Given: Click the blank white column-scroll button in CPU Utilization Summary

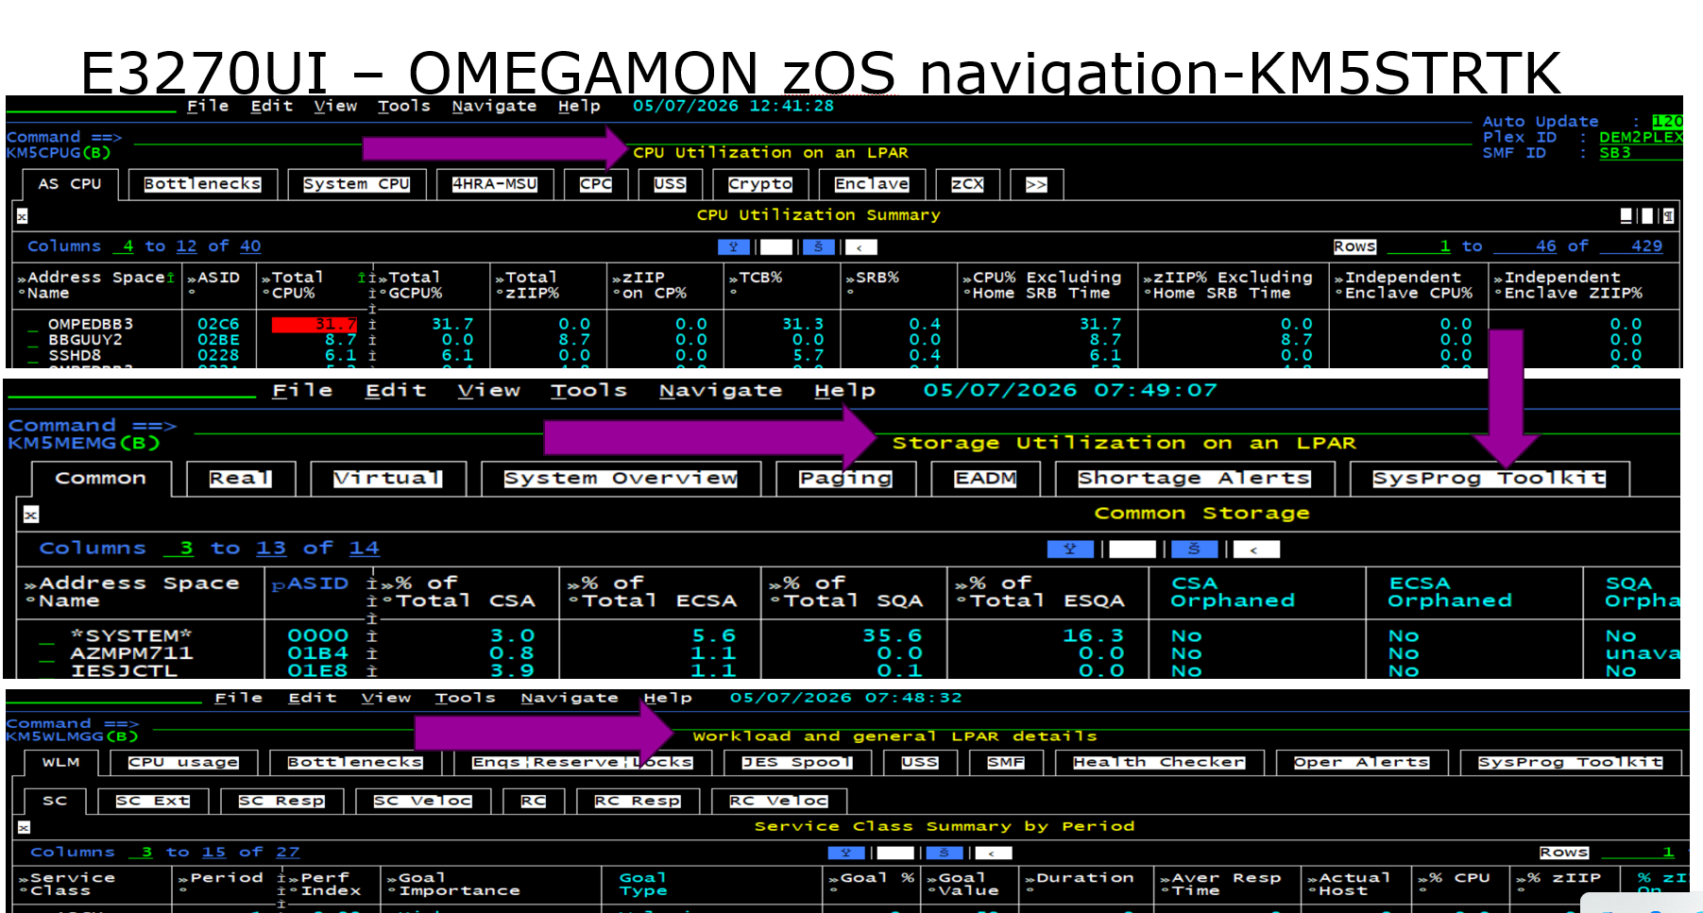Looking at the screenshot, I should click(x=776, y=246).
